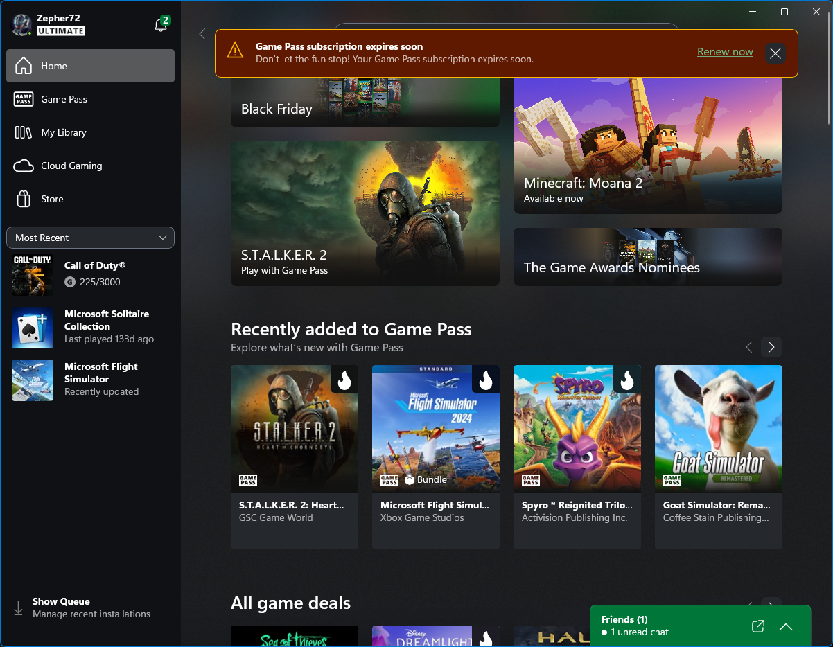Open the S.T.A.L.K.E.R. 2 featured banner
Viewport: 833px width, 647px height.
pos(365,213)
